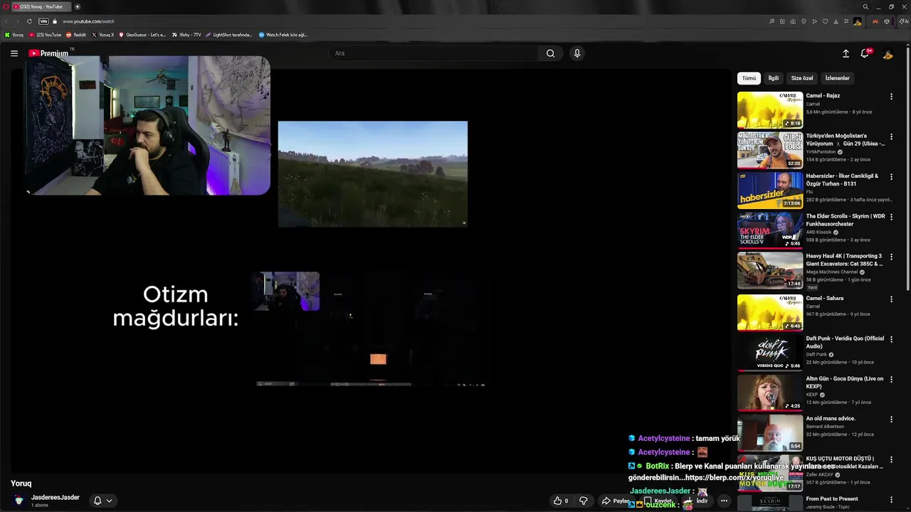Viewport: 911px width, 512px height.
Task: Open GeoGuessr bookmark in bookmarks bar
Action: click(x=142, y=35)
